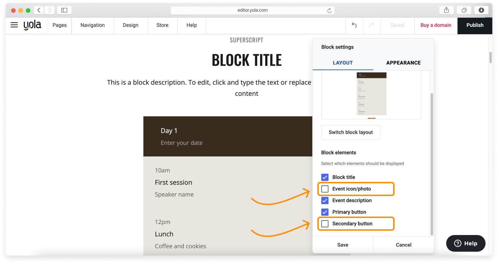Open Safari tab overview icon
498x264 pixels.
coord(464,10)
